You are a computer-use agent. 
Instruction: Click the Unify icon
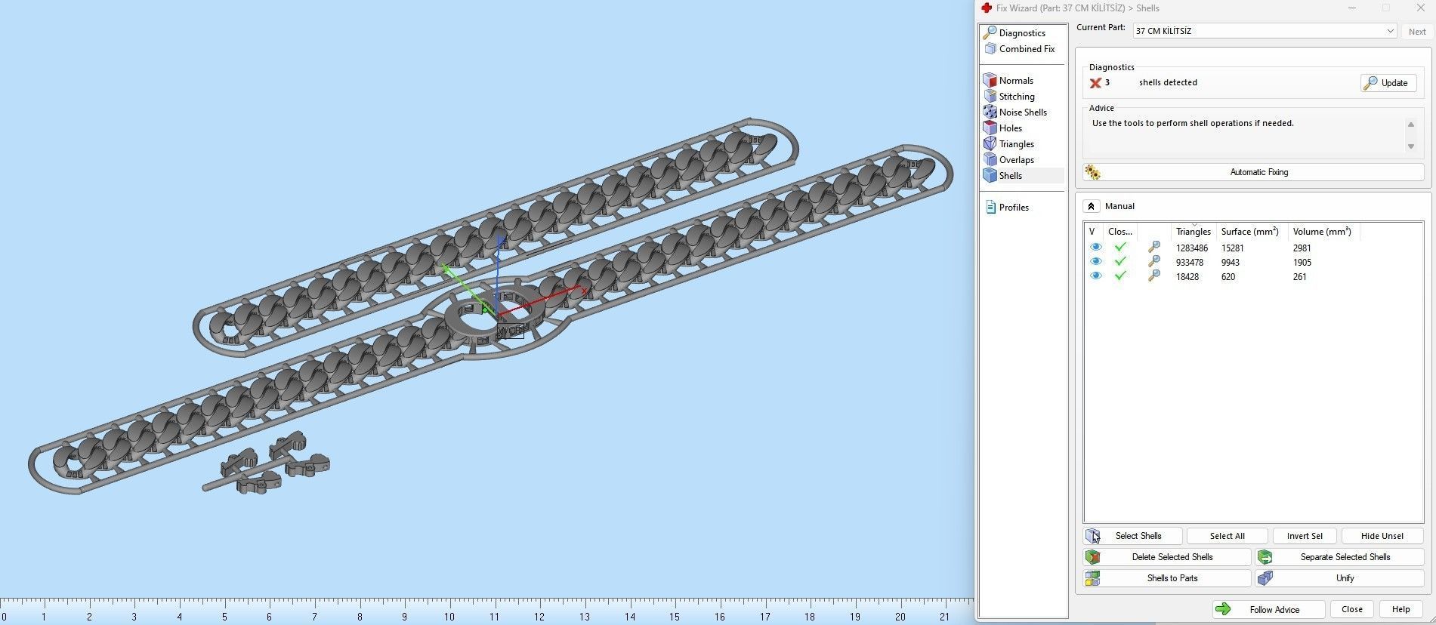pos(1265,578)
